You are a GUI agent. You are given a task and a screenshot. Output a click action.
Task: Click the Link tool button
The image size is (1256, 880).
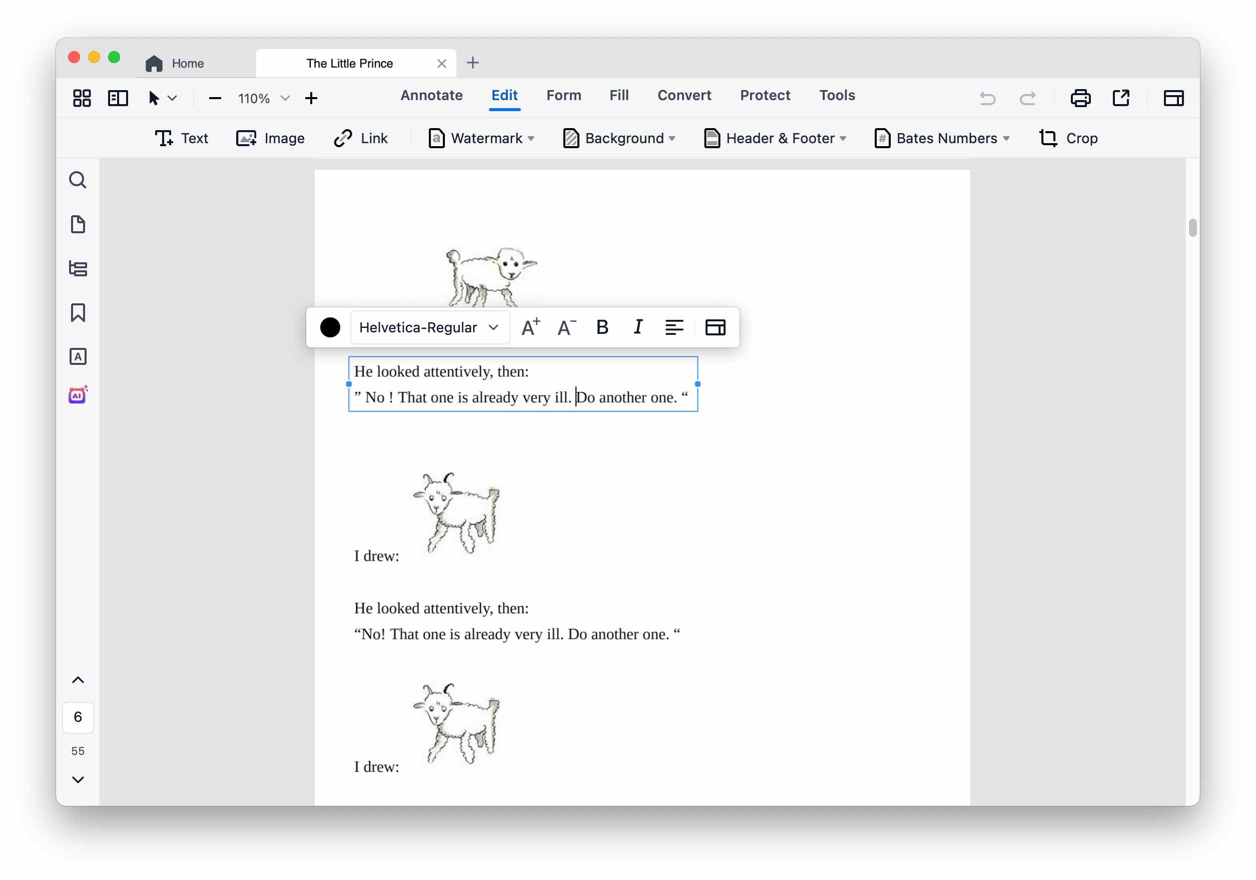(x=361, y=139)
